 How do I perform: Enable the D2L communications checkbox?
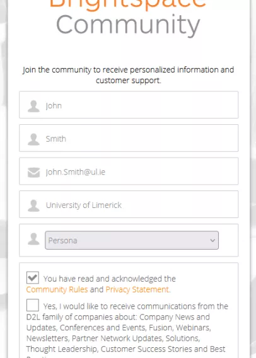pyautogui.click(x=33, y=305)
